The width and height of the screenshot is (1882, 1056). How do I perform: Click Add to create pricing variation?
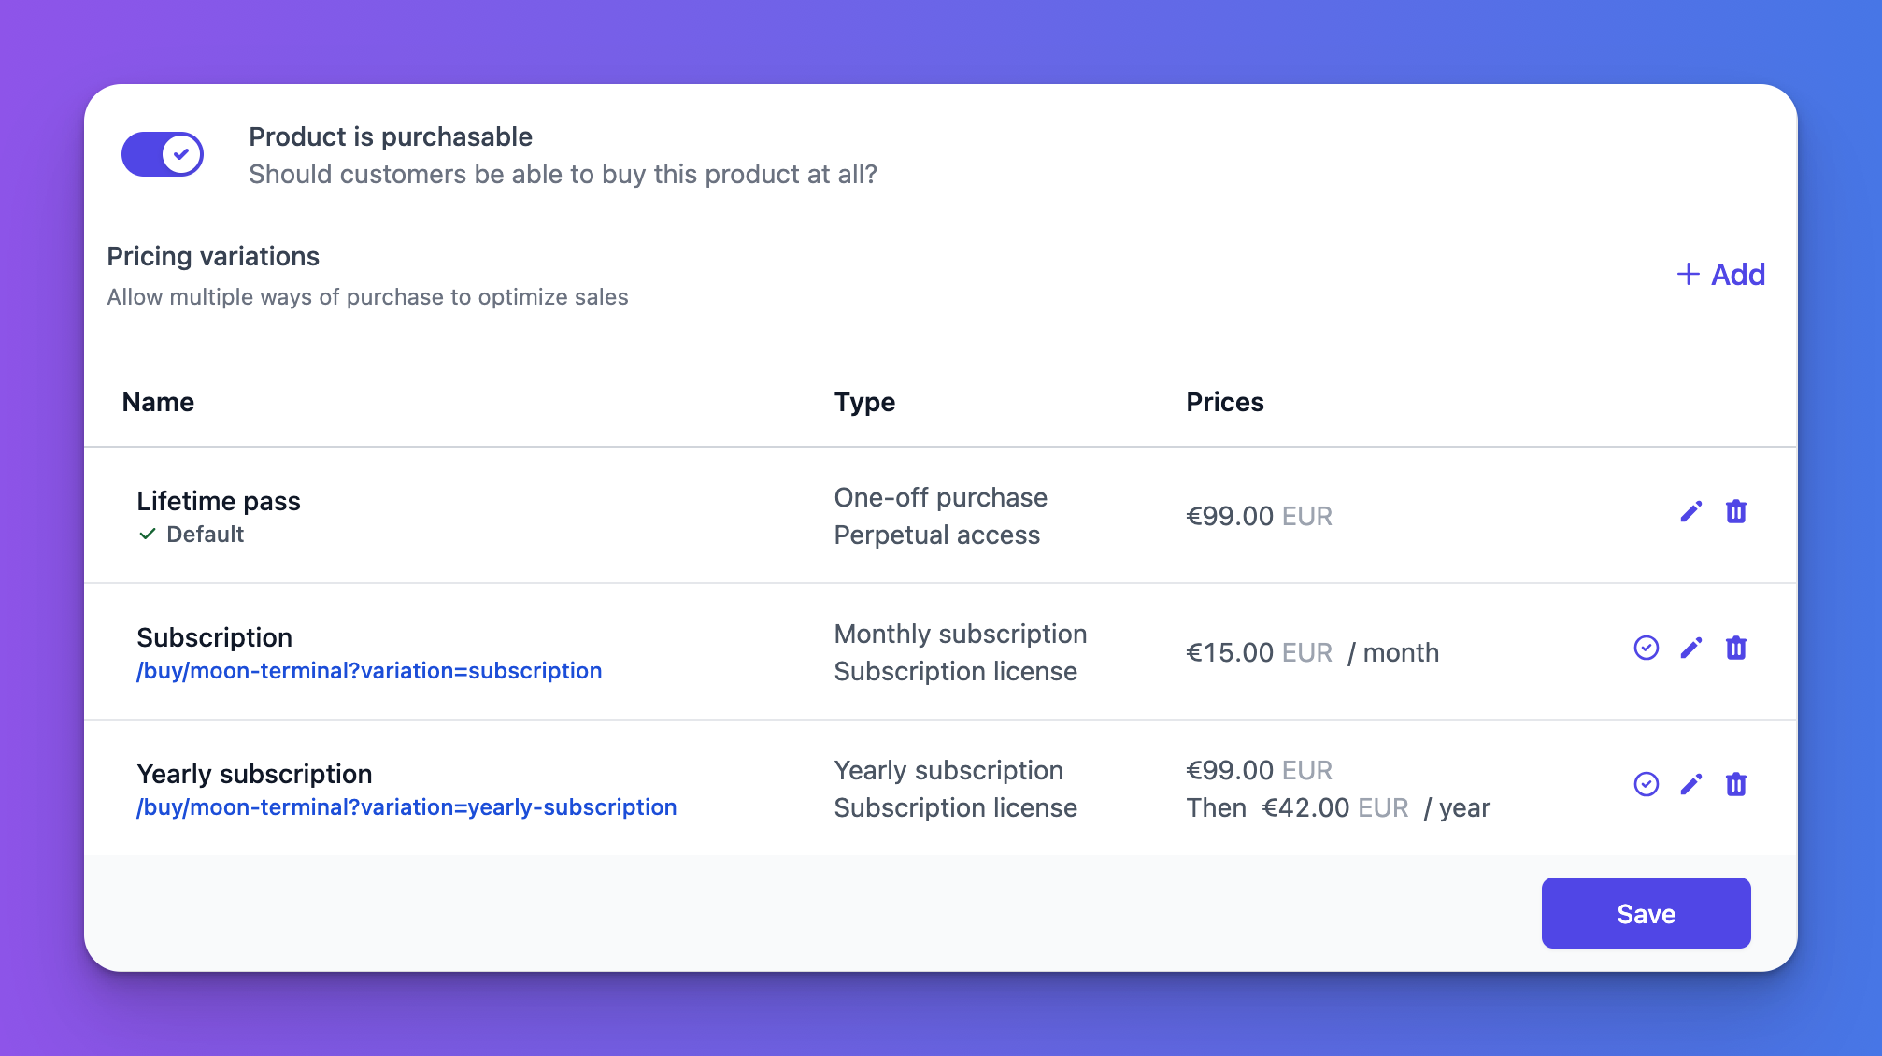click(1720, 275)
